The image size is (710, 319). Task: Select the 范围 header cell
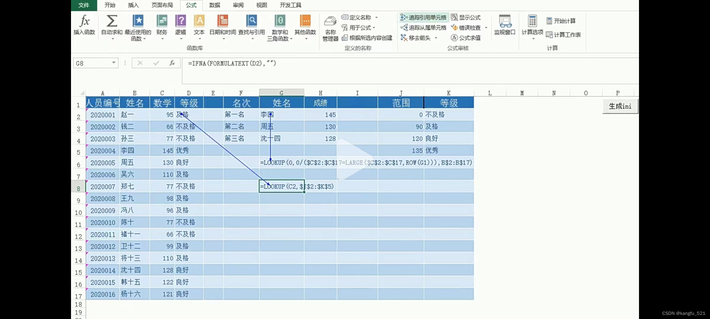tap(401, 103)
